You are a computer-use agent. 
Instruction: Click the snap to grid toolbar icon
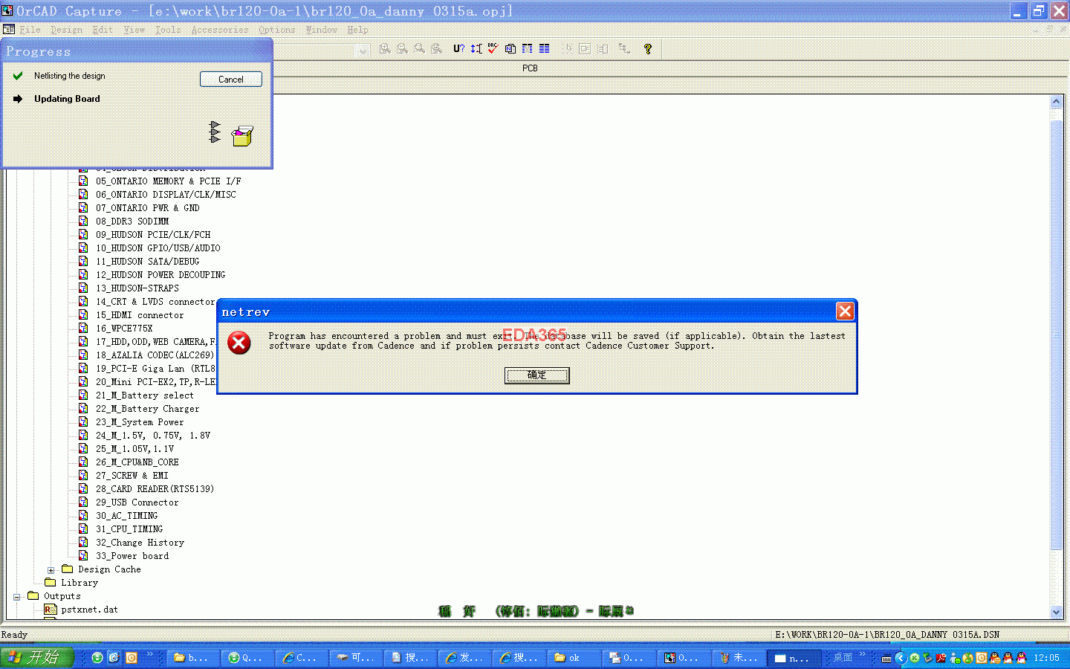(568, 48)
